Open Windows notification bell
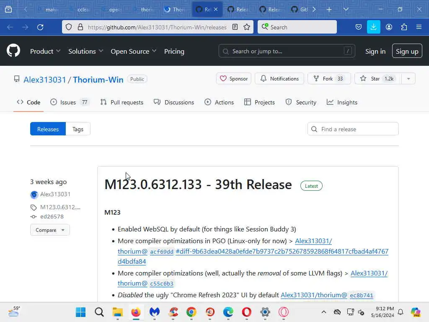 click(x=401, y=312)
